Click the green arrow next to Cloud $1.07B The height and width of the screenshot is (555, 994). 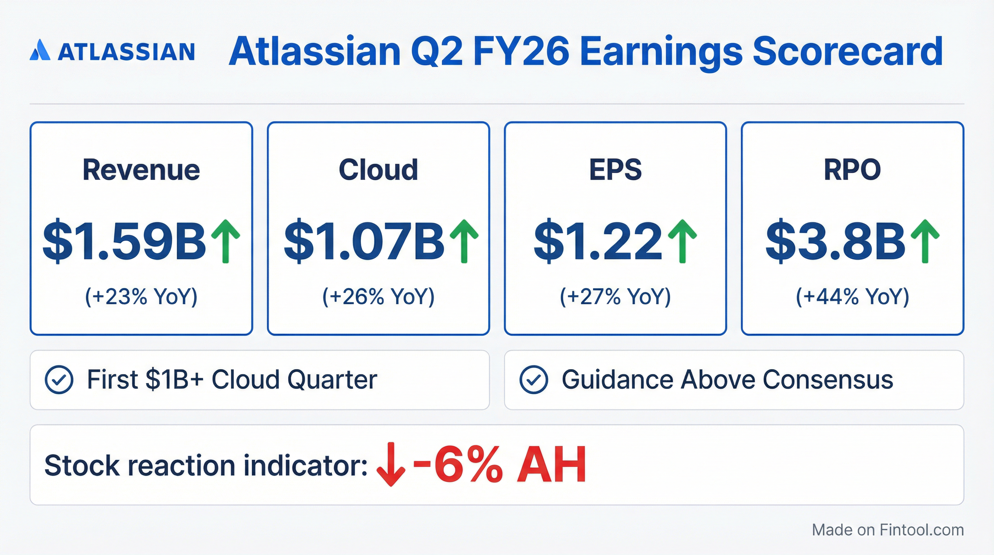click(464, 241)
